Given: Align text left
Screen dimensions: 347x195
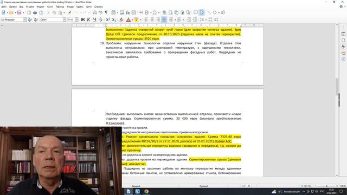Looking at the screenshot, I should [146, 19].
